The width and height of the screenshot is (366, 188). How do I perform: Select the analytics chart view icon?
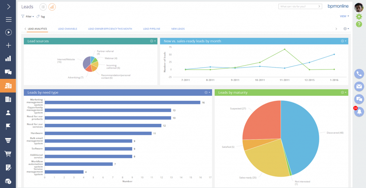pos(52,7)
